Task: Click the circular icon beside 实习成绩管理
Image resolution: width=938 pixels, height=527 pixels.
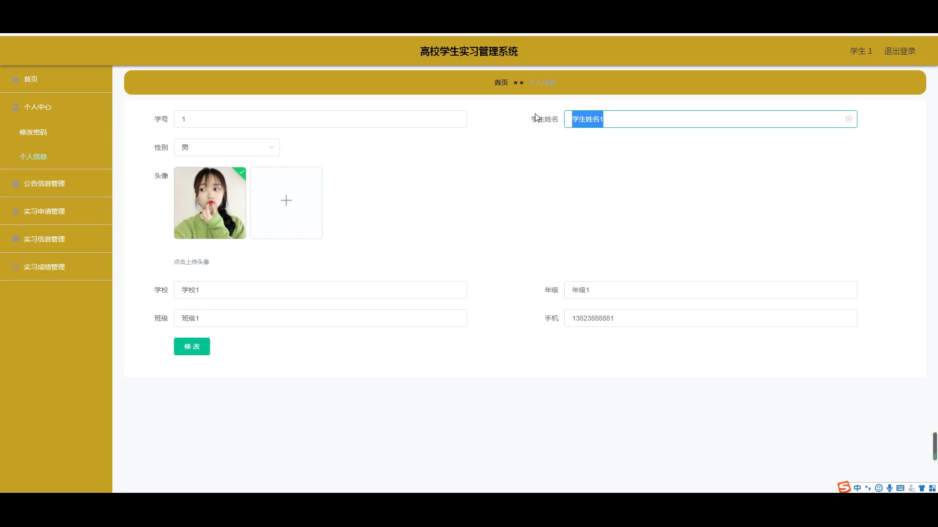Action: [16, 267]
